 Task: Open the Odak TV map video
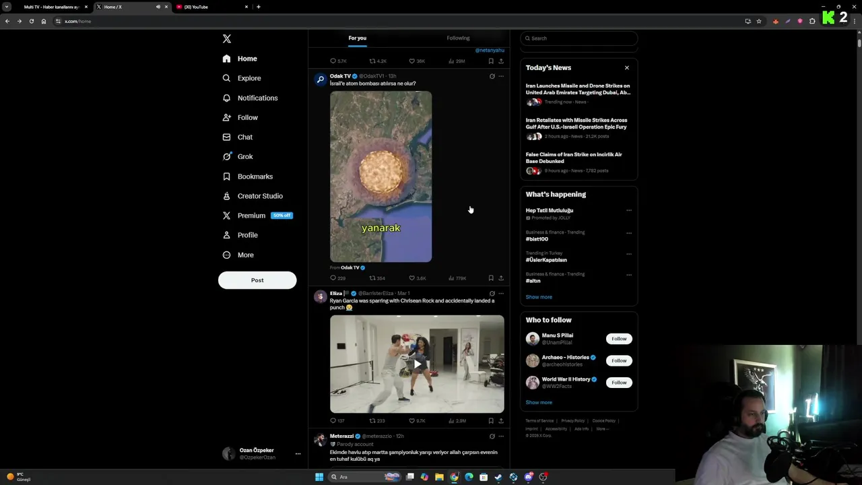[381, 176]
